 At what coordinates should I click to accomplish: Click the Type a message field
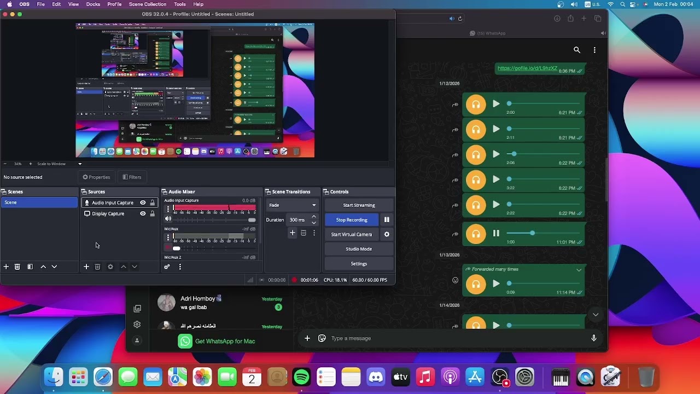point(457,338)
